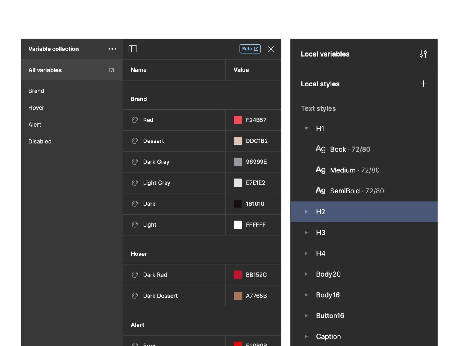The width and height of the screenshot is (462, 346).
Task: Click the paint bucket icon next to Light Gray
Action: 135,183
